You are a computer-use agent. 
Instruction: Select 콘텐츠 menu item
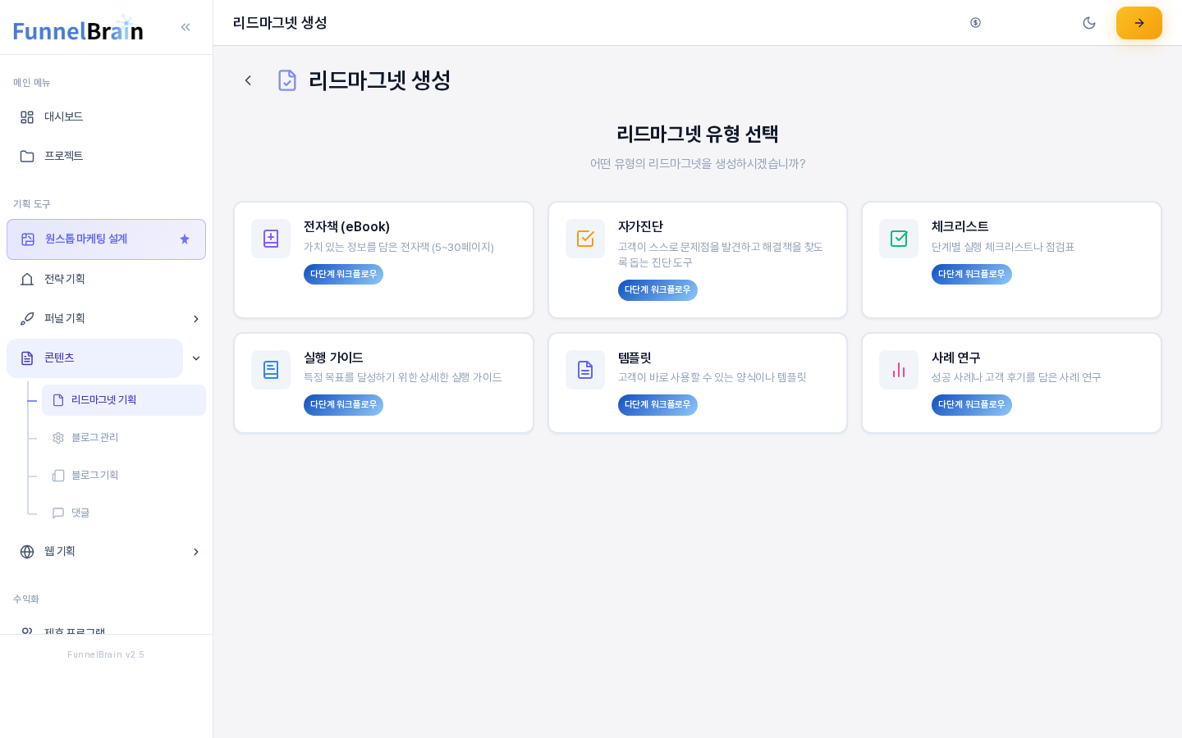(x=94, y=358)
